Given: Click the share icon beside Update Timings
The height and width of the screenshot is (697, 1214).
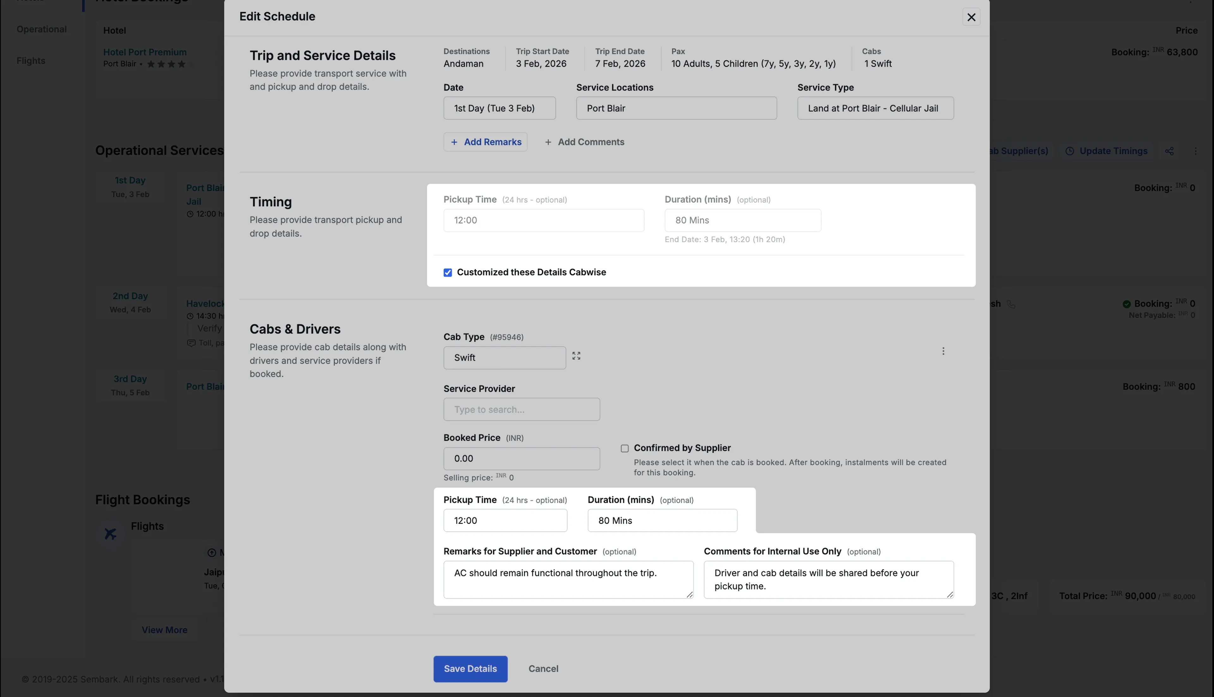Looking at the screenshot, I should point(1169,151).
